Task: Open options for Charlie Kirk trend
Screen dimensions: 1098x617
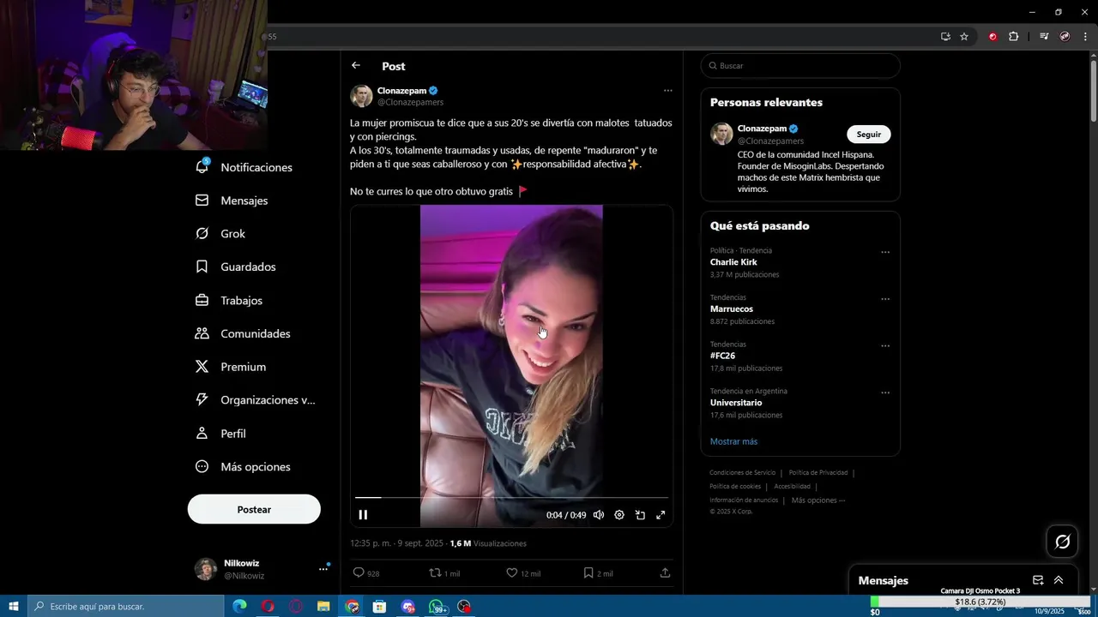Action: pyautogui.click(x=885, y=252)
